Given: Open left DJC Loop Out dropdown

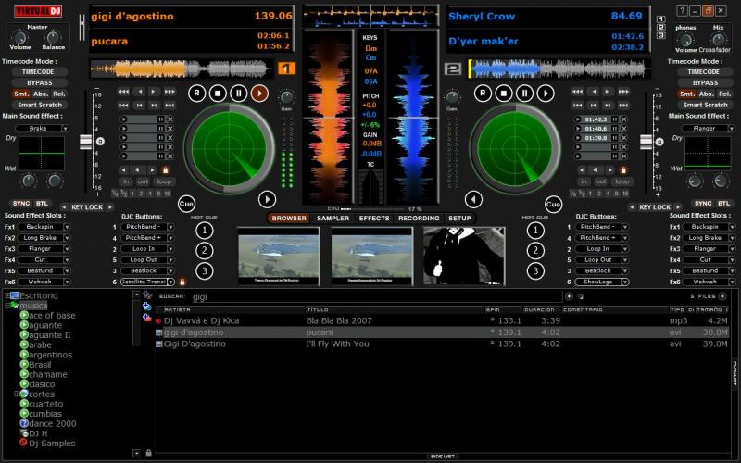Looking at the screenshot, I should tap(147, 260).
